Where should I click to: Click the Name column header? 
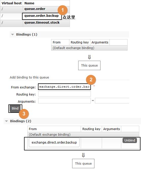(29, 3)
